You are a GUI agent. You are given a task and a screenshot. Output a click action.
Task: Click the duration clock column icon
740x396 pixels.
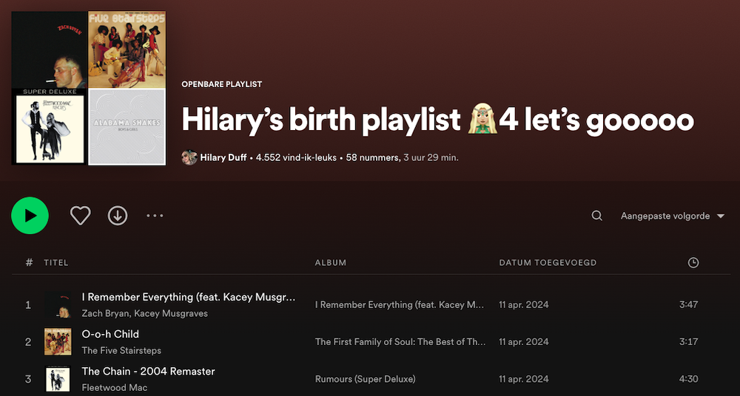click(693, 262)
